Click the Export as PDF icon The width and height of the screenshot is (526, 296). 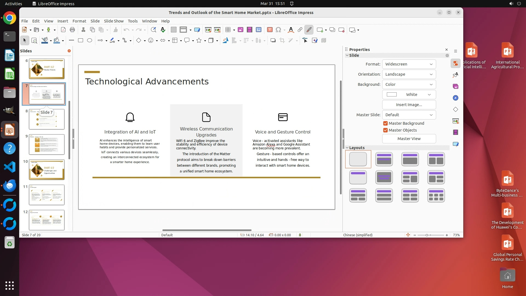click(63, 30)
